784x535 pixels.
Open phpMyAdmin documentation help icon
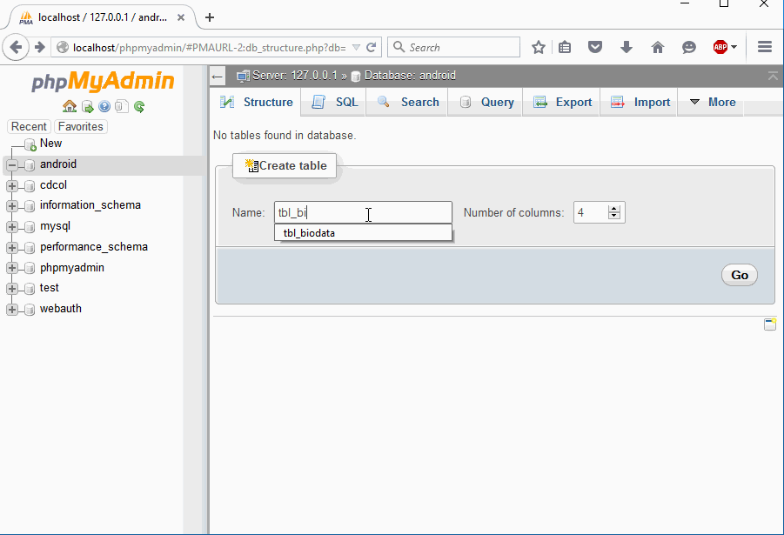click(x=104, y=106)
